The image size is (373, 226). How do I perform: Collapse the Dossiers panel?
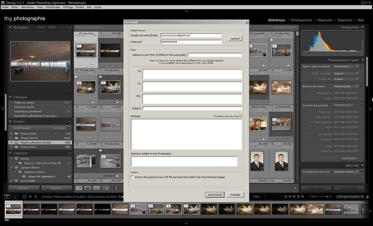coord(11,122)
